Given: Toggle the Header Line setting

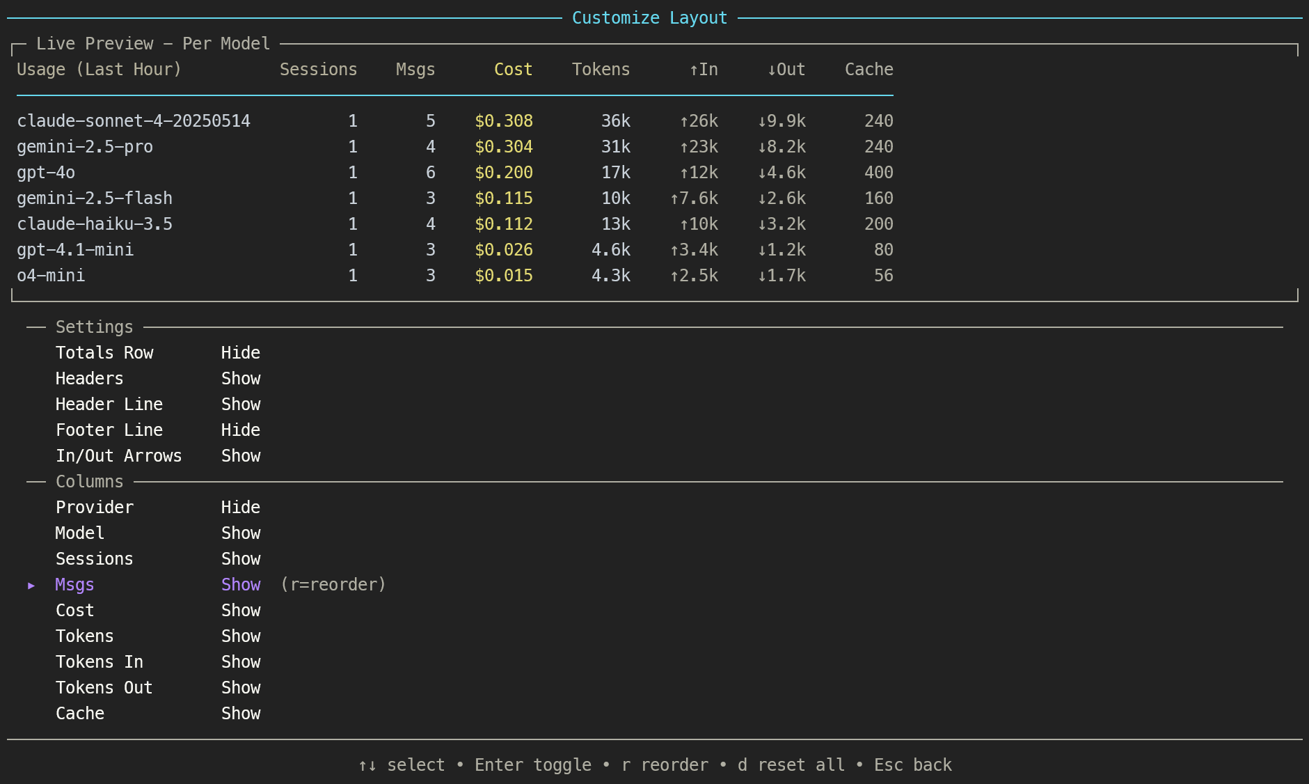Looking at the screenshot, I should (x=158, y=405).
